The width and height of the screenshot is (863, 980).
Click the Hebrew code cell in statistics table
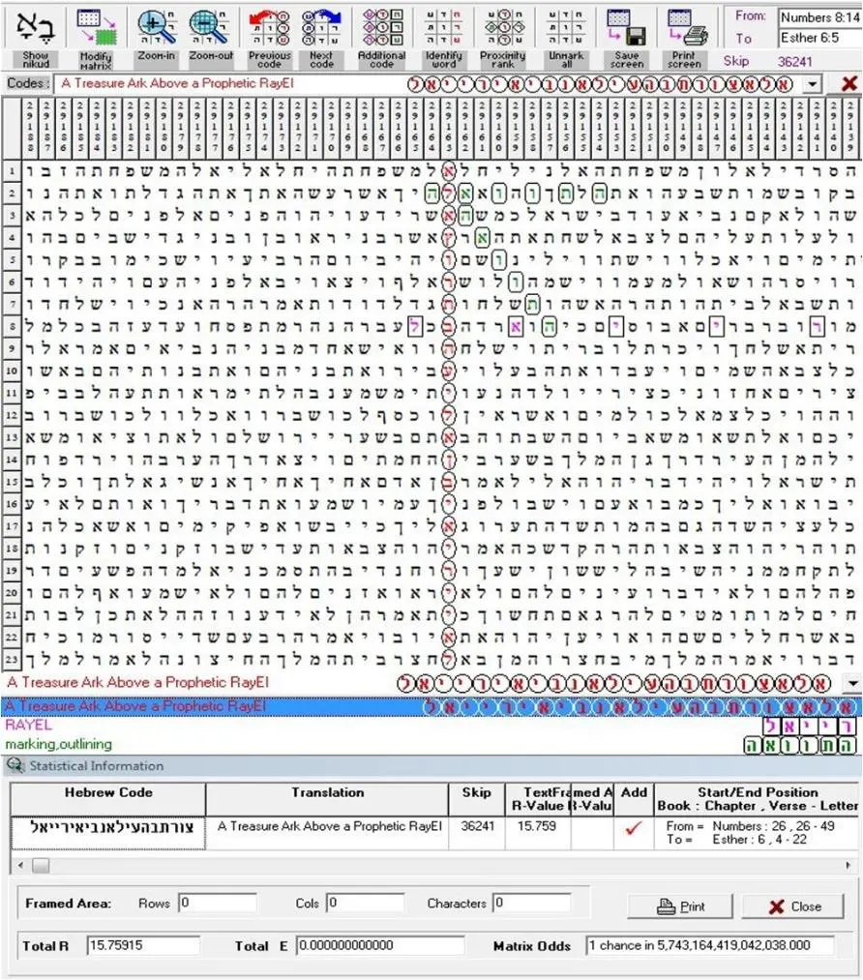tap(108, 832)
